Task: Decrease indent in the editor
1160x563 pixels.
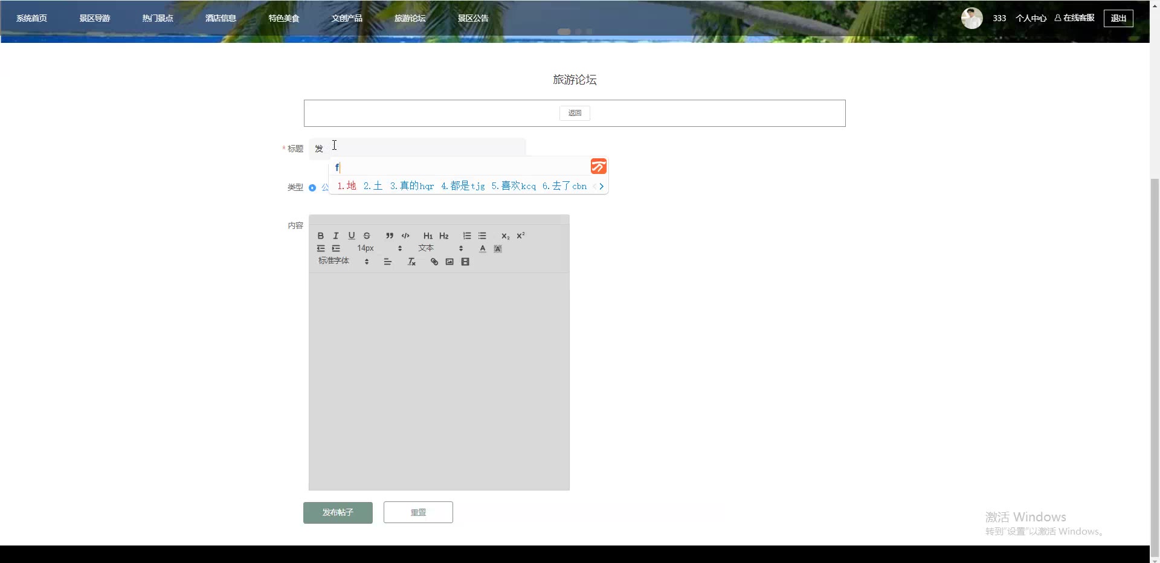Action: click(321, 248)
